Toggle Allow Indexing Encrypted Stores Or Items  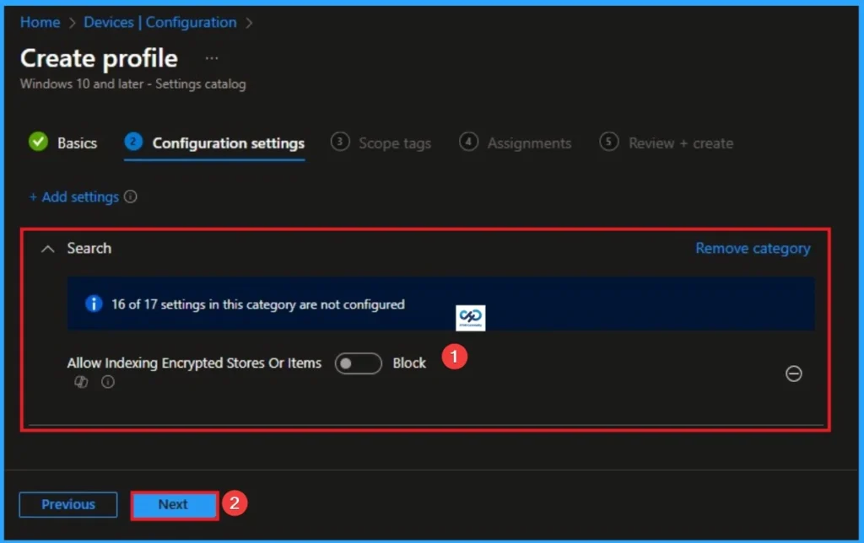[x=358, y=363]
